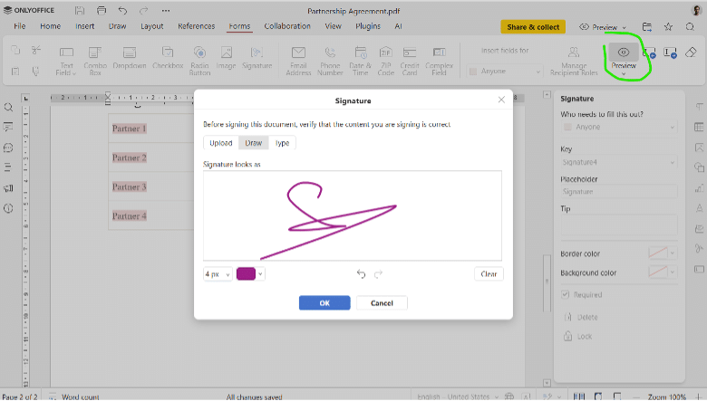Click the Preview eye icon in ribbon
The image size is (707, 401).
tap(623, 53)
